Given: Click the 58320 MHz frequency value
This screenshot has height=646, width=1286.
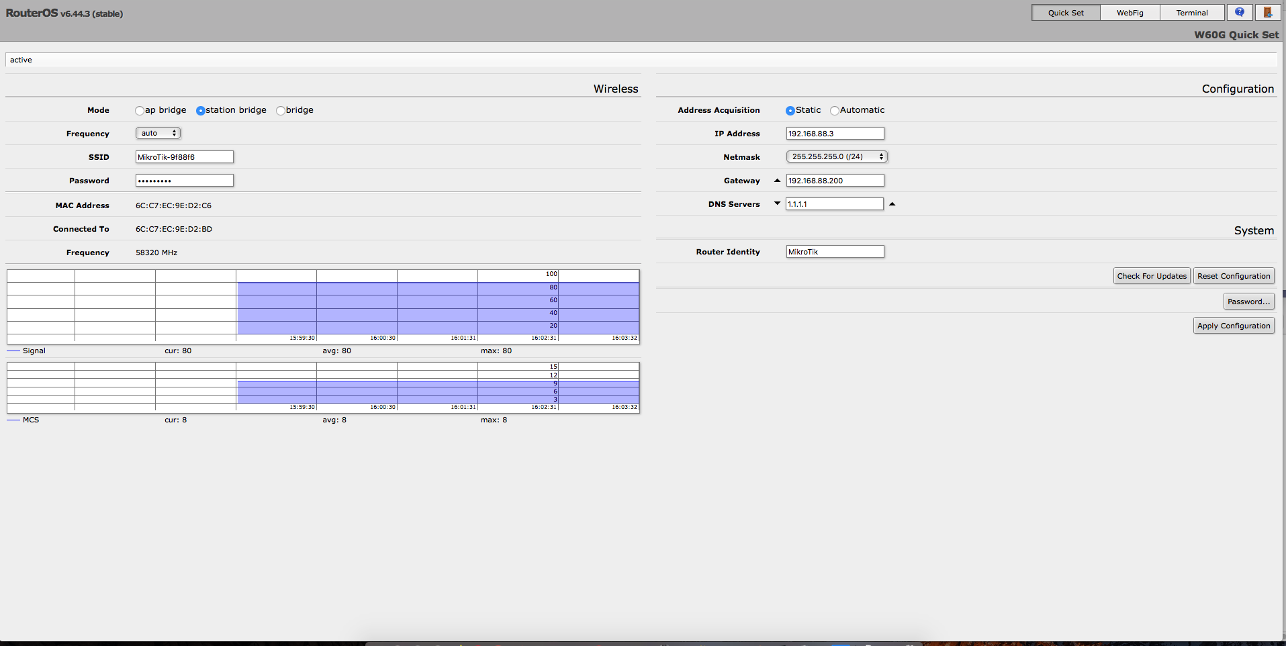Looking at the screenshot, I should (x=156, y=252).
